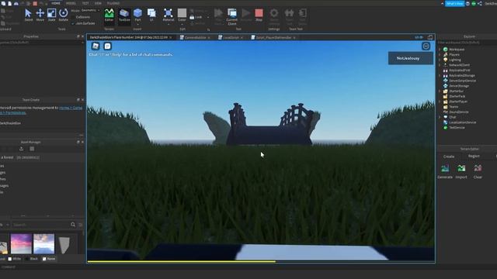Click the What's New button
Screen dimensions: 497x279
click(455, 3)
